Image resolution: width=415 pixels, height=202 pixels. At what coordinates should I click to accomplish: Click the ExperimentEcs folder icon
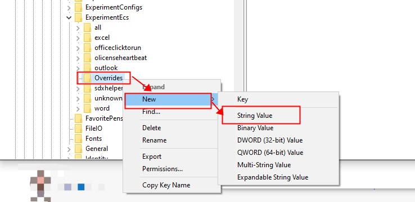(x=78, y=17)
